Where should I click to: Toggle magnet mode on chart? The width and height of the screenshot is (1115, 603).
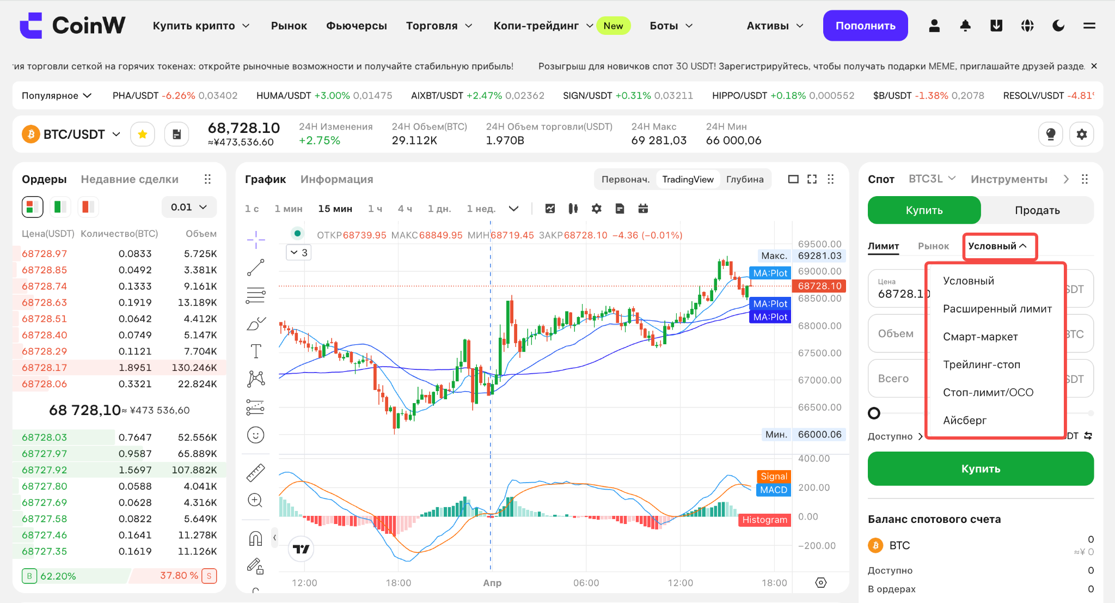point(256,538)
